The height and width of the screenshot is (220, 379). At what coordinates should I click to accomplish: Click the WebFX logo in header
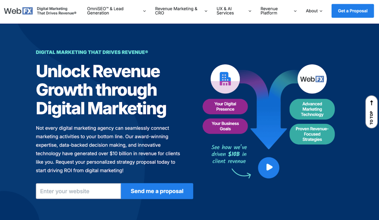pos(18,11)
